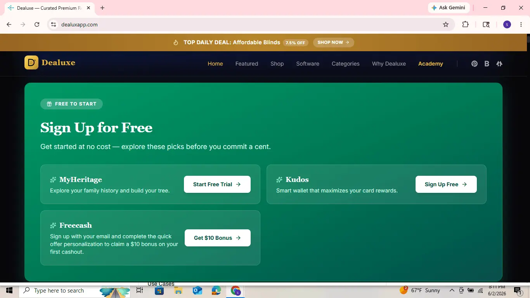Reload the page
Image resolution: width=530 pixels, height=298 pixels.
tap(37, 24)
